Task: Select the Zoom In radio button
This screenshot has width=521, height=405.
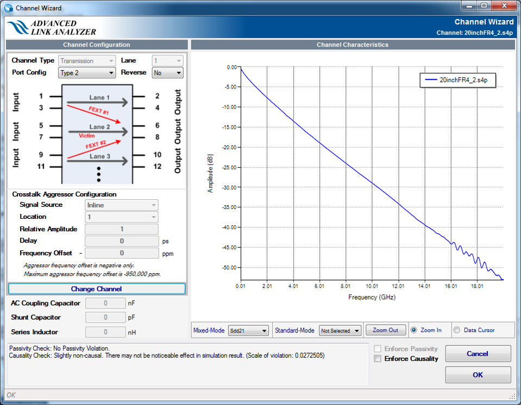Action: tap(415, 330)
